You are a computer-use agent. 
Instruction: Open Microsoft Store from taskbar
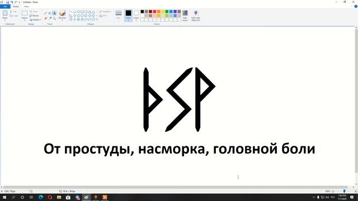click(x=68, y=197)
